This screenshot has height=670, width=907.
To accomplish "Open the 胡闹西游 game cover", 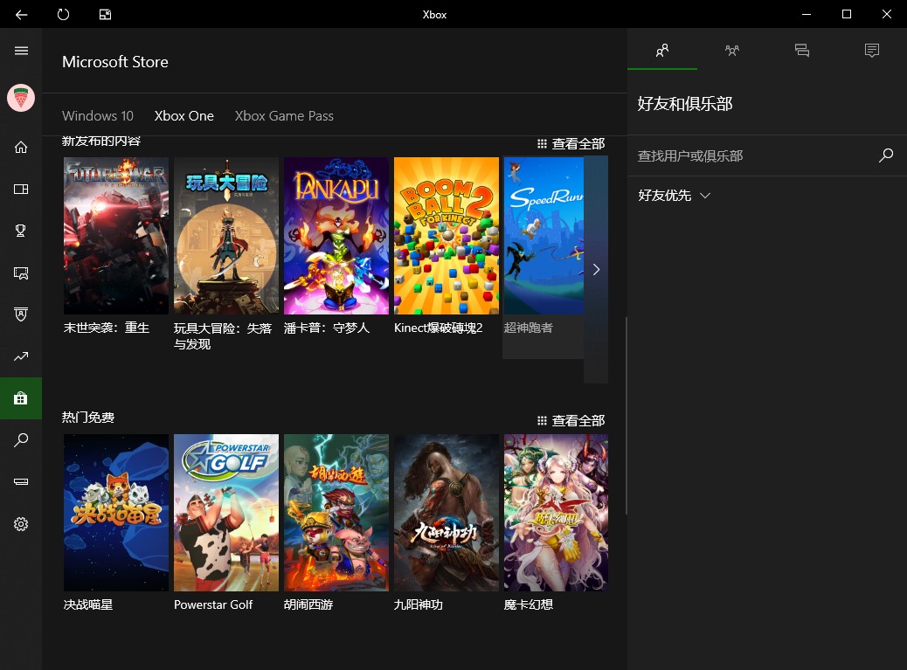I will click(x=336, y=513).
